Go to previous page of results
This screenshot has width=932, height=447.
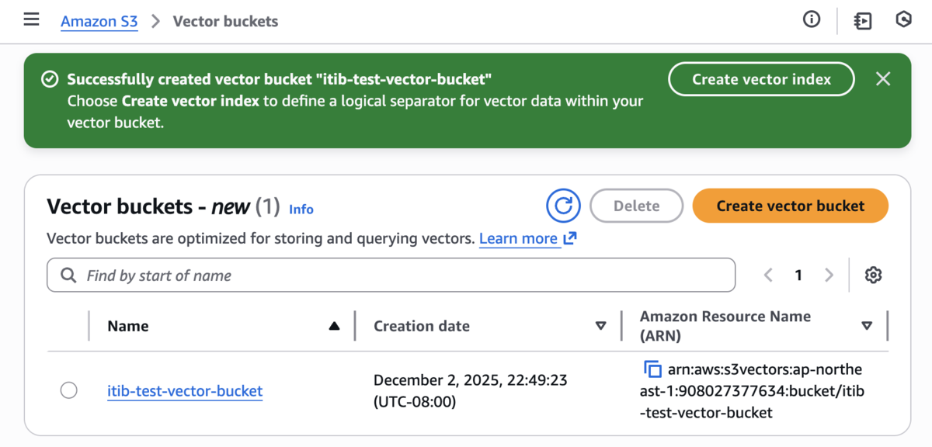[x=768, y=275]
